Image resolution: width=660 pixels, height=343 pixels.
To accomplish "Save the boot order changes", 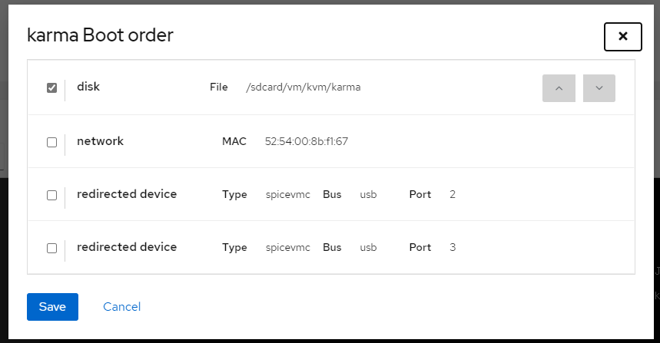I will [52, 307].
